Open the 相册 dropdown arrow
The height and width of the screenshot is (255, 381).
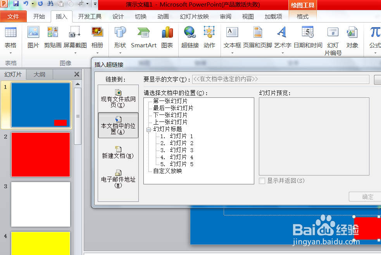coord(97,53)
